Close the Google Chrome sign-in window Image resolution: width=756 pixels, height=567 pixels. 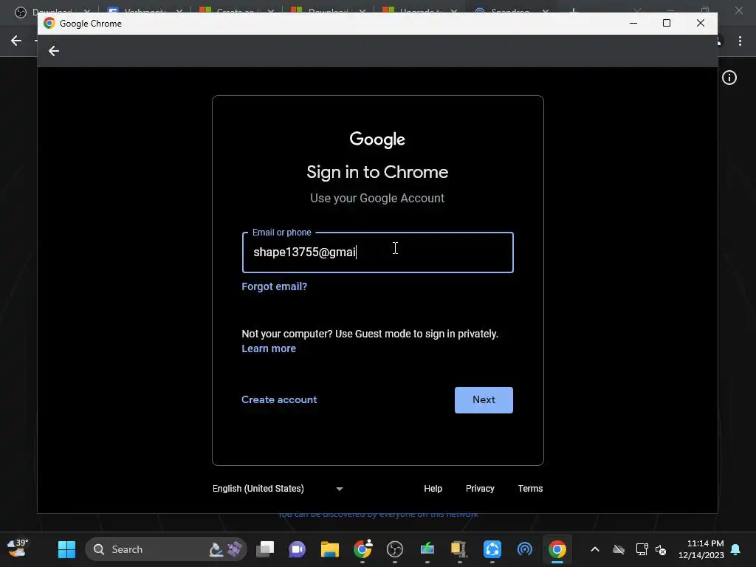click(701, 23)
